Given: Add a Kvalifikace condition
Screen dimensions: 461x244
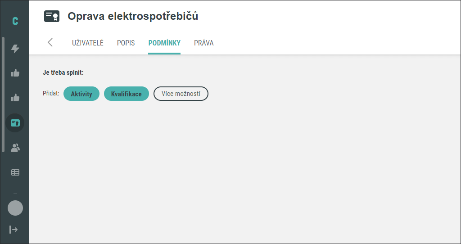Looking at the screenshot, I should tap(127, 94).
